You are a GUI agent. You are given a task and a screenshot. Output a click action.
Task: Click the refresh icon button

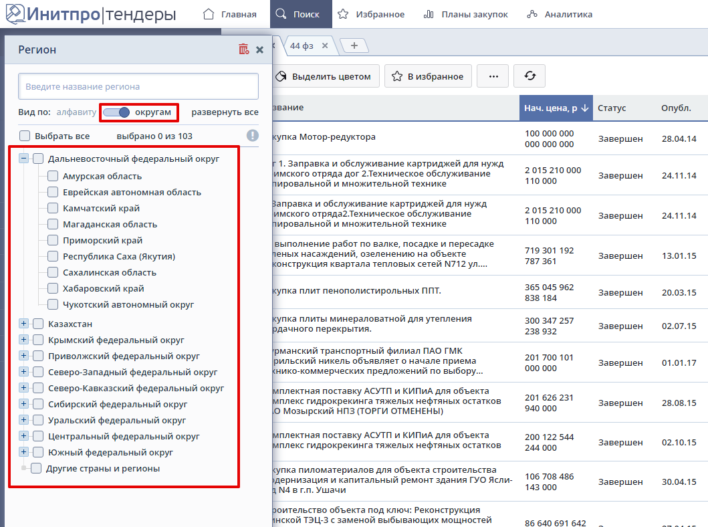pos(530,76)
